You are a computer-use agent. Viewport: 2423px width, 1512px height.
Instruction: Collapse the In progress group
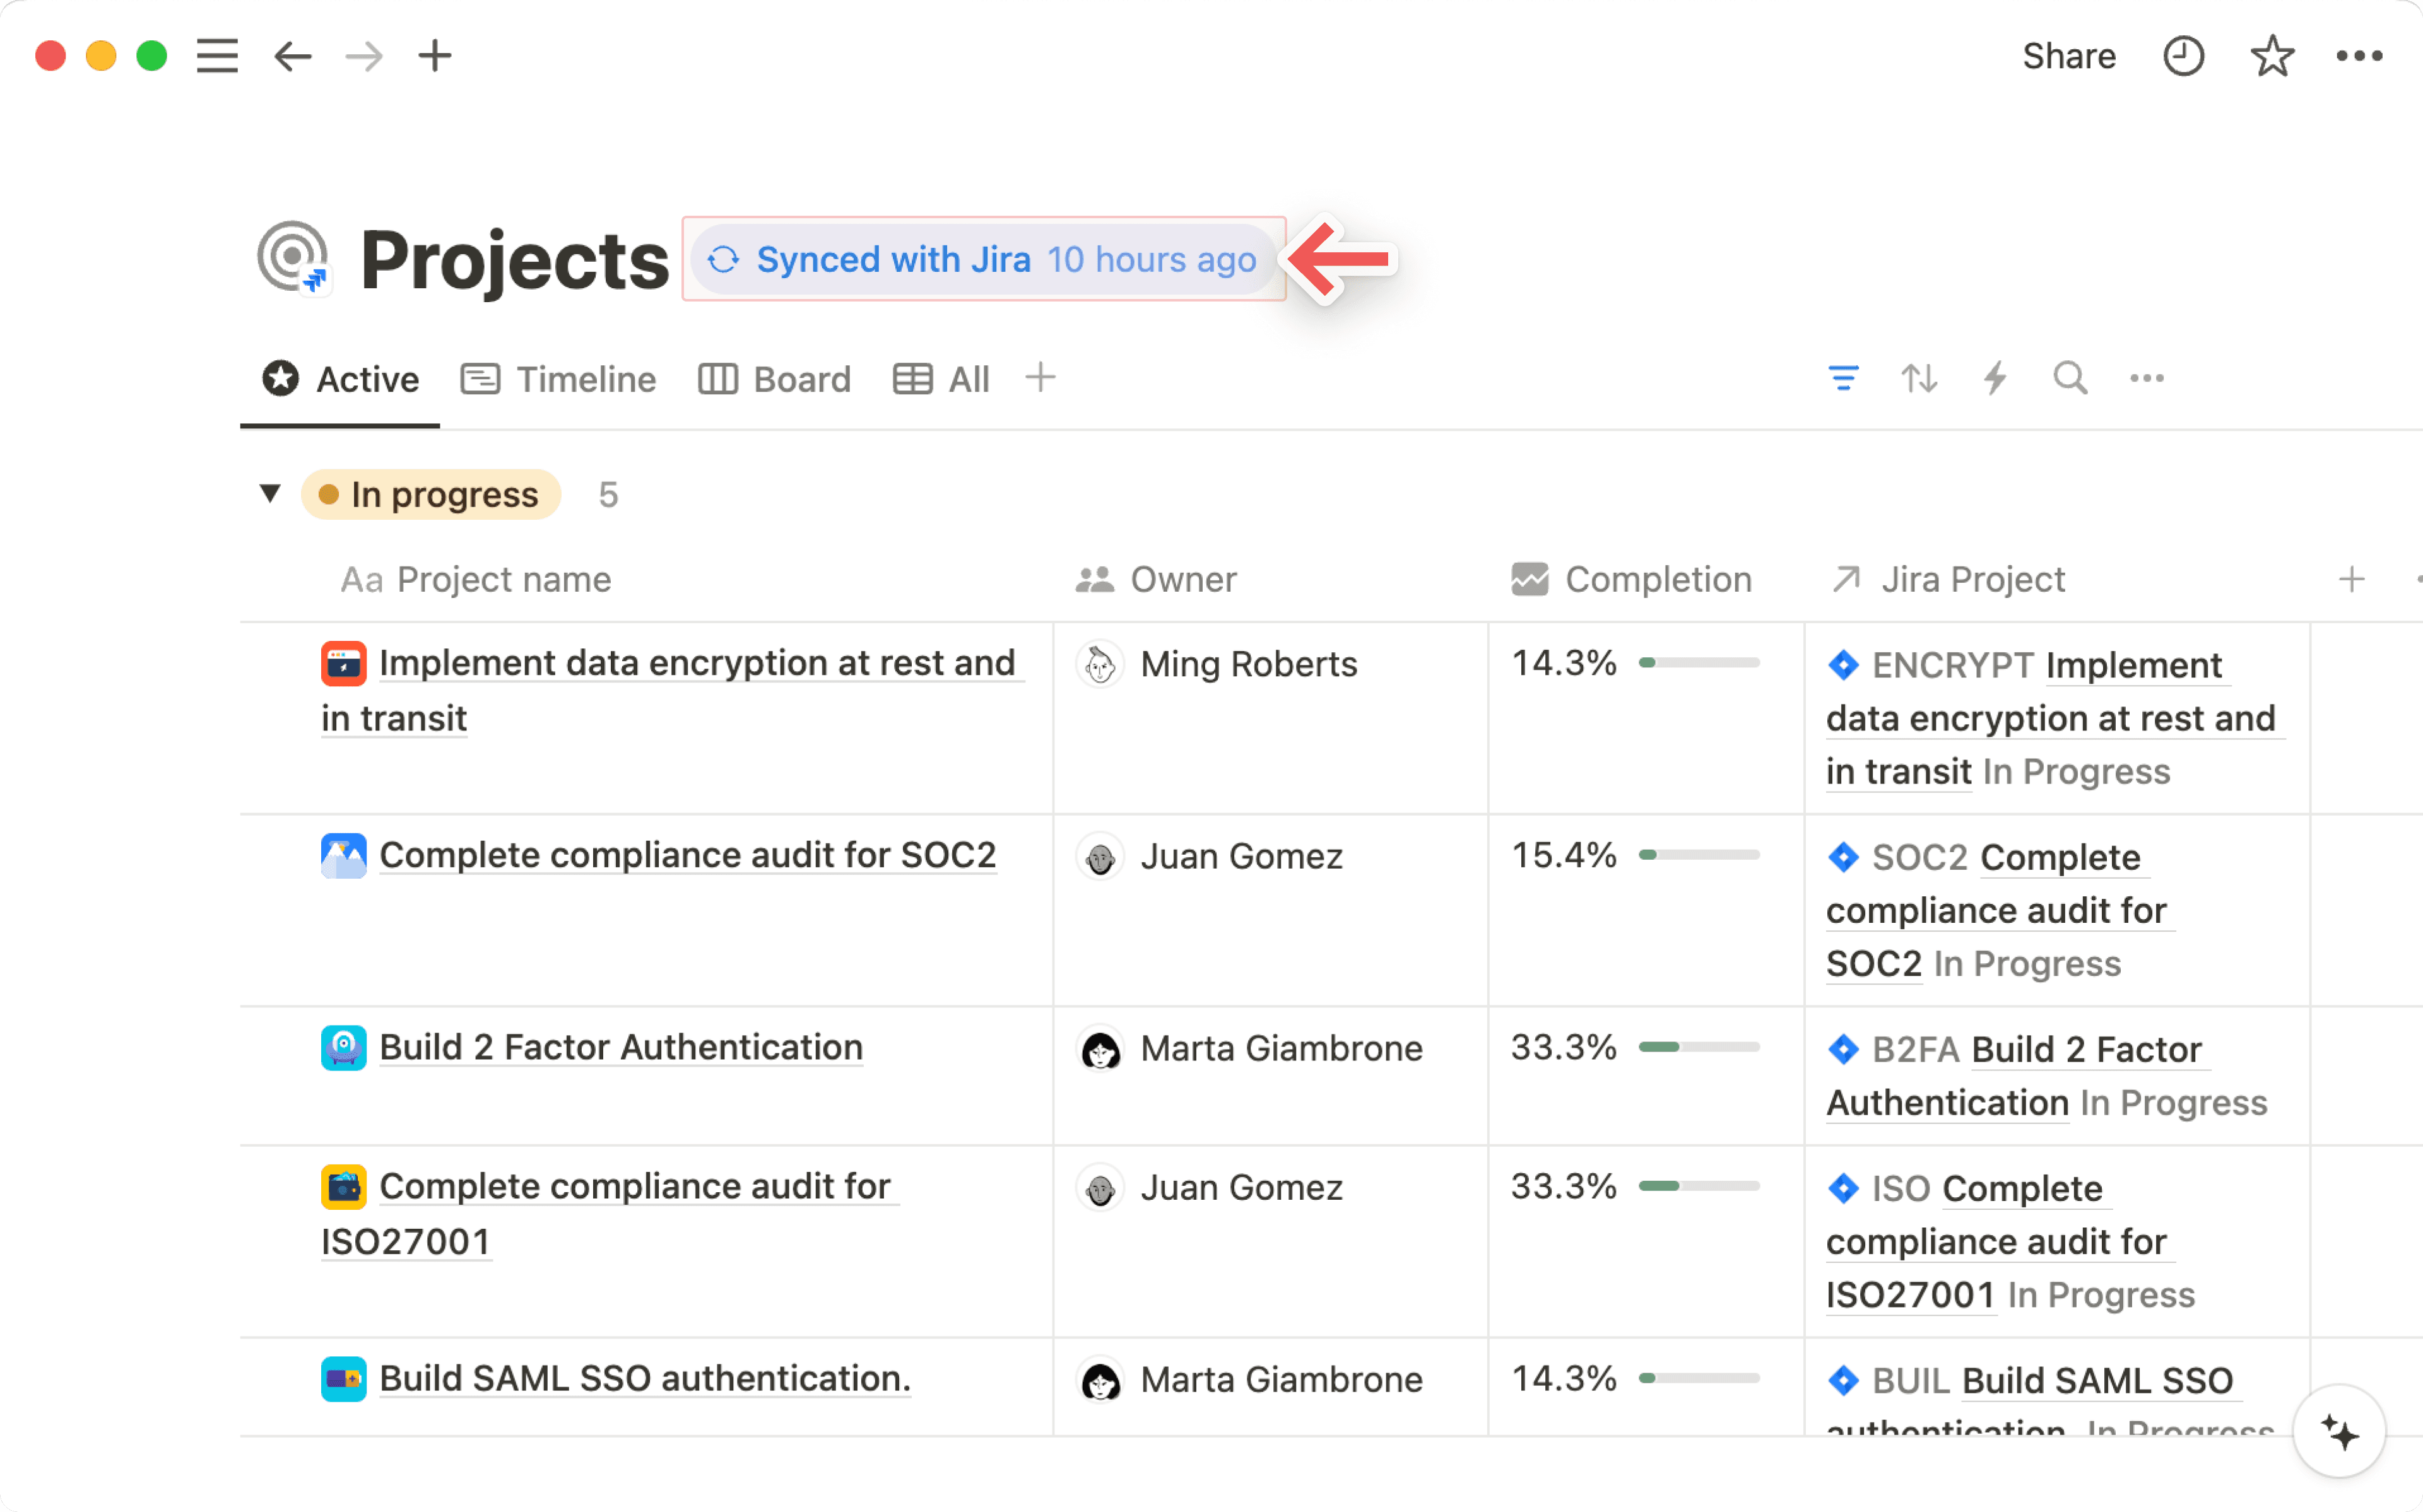click(x=270, y=493)
